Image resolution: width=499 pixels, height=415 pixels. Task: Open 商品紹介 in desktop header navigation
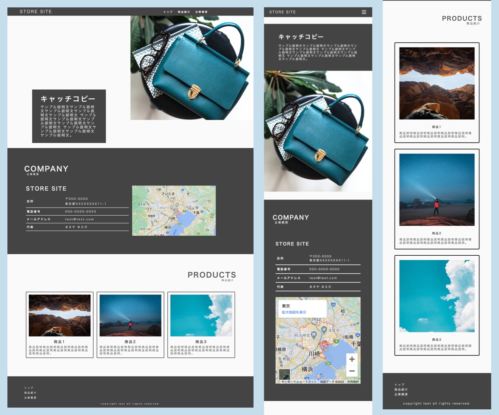[x=184, y=12]
